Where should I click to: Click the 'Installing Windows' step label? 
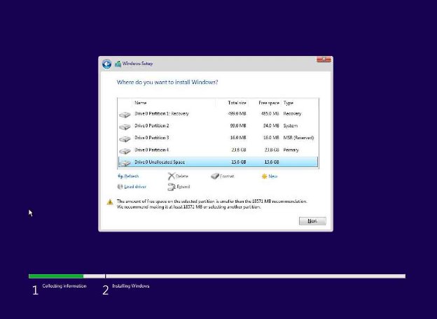tap(131, 286)
